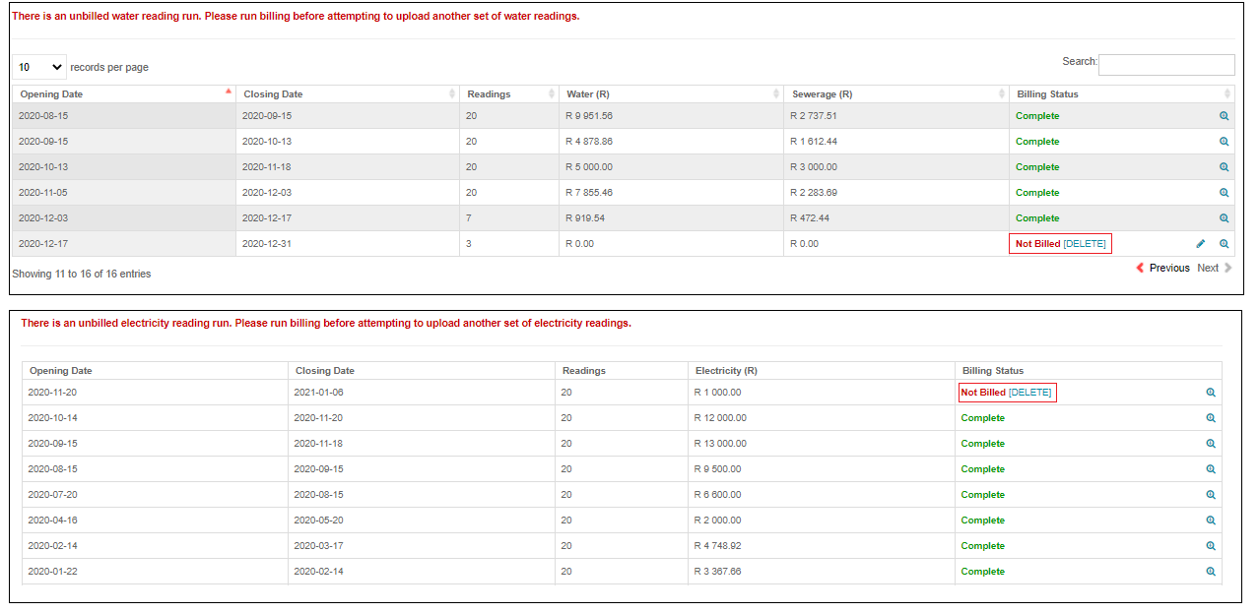1259x613 pixels.
Task: Sort water table by Water (R)
Action: (x=671, y=94)
